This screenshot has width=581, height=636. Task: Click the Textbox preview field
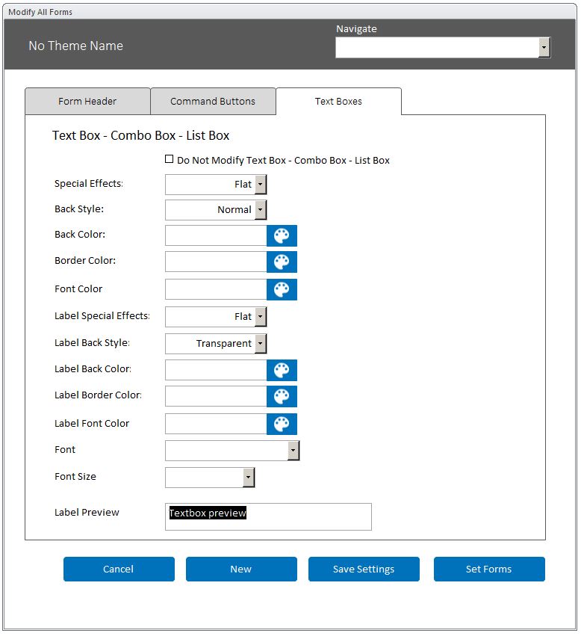268,516
